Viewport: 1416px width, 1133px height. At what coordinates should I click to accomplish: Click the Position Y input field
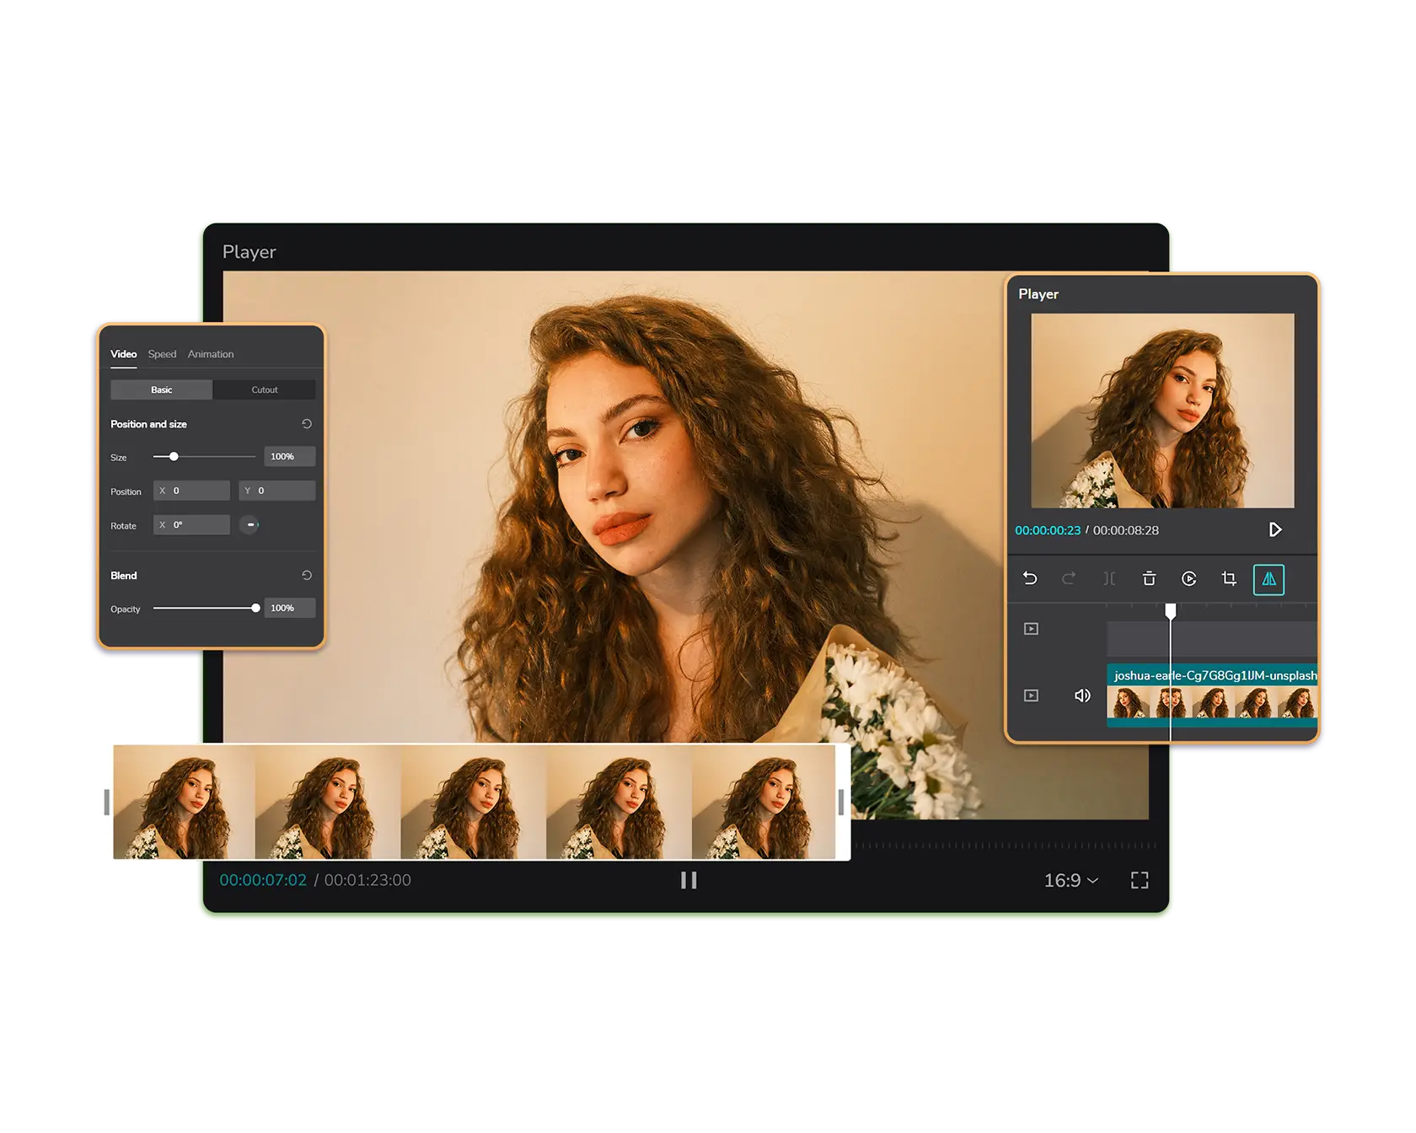pos(277,491)
